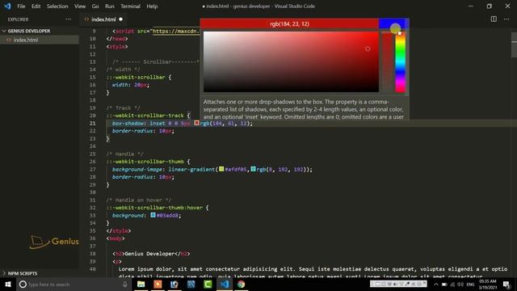517x291 pixels.
Task: Open the File menu
Action: tap(21, 6)
